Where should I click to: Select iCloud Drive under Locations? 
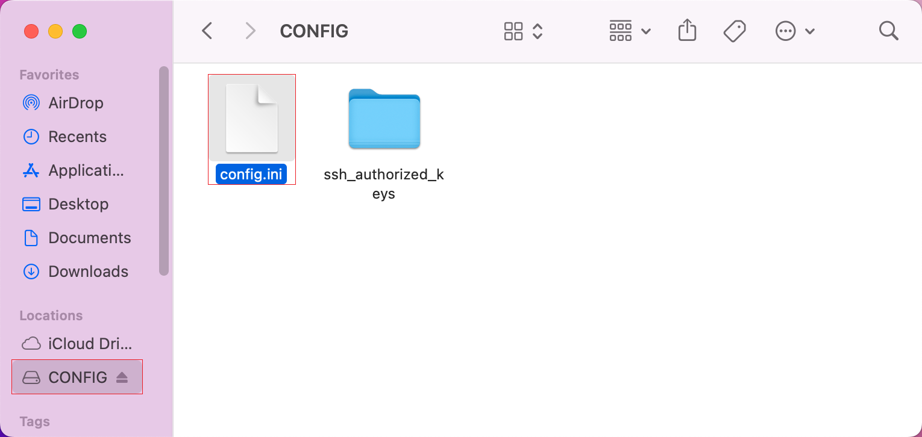click(90, 344)
